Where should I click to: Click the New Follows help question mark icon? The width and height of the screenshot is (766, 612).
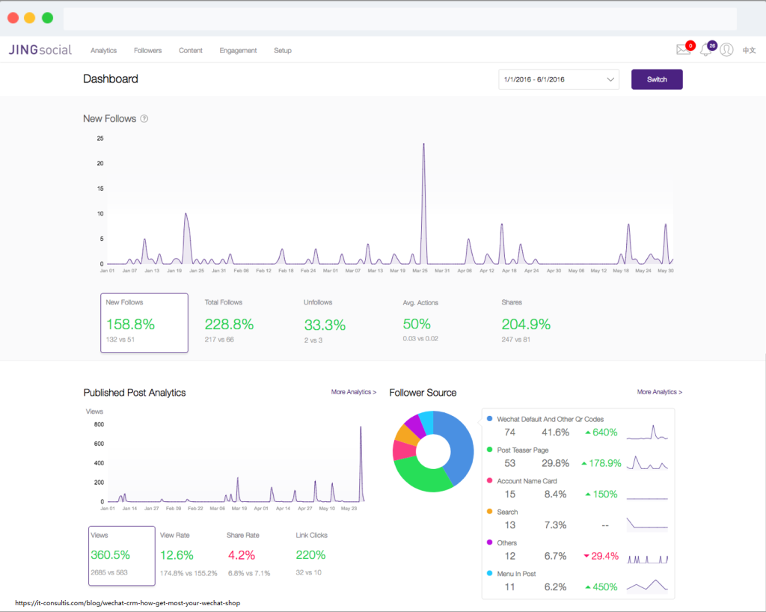pyautogui.click(x=144, y=118)
